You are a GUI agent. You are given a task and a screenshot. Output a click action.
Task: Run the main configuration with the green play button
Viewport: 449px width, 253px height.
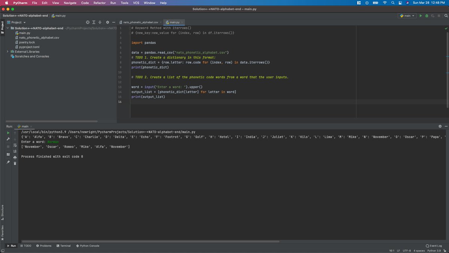click(x=421, y=16)
